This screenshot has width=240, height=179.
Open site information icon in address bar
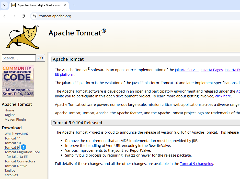coord(34,16)
